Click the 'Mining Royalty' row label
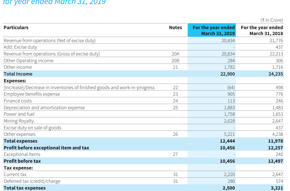Image resolution: width=290 pixels, height=191 pixels. tap(19, 121)
